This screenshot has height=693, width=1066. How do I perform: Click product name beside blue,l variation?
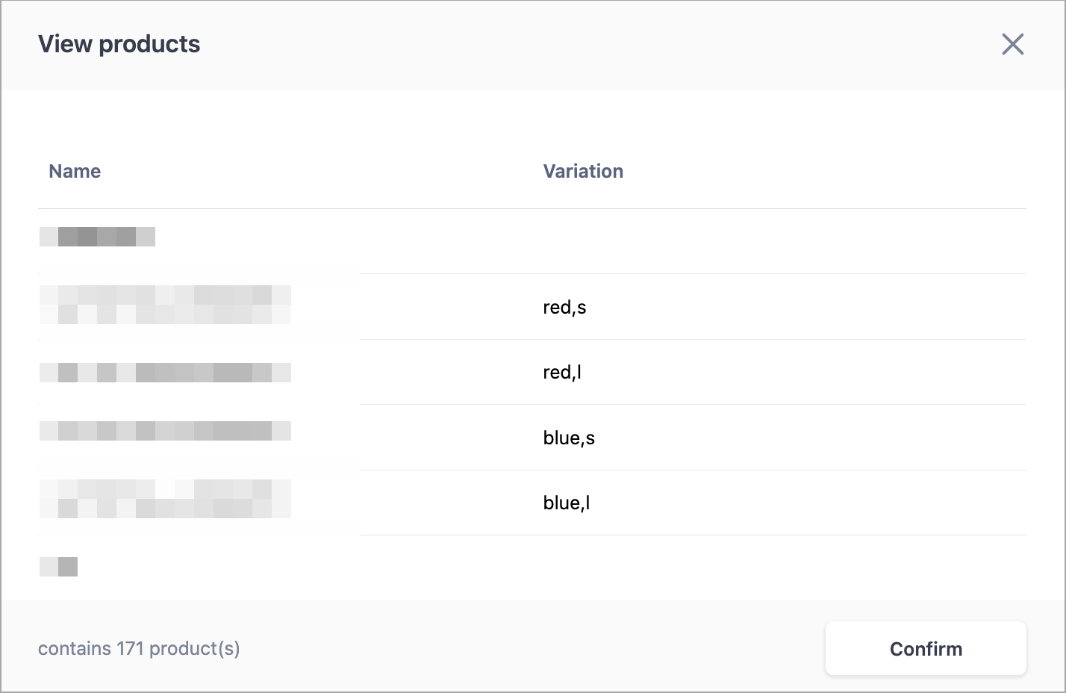165,499
